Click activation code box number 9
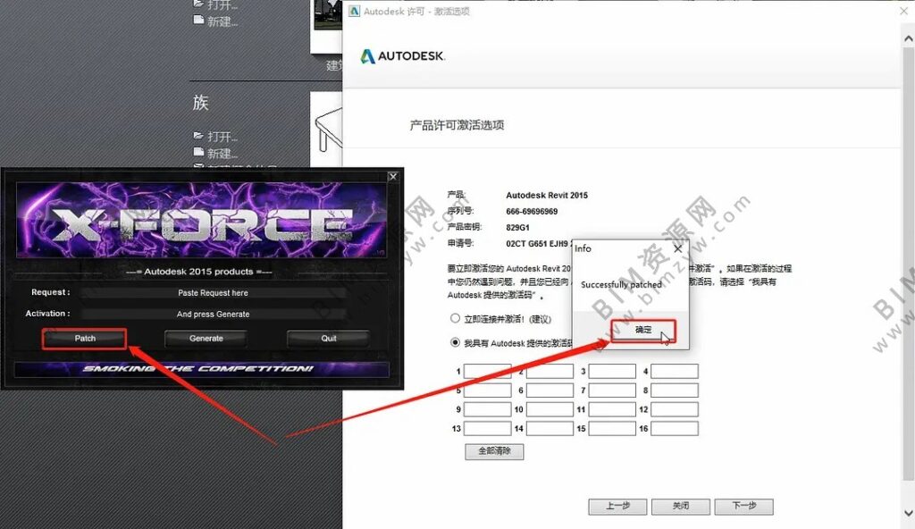The width and height of the screenshot is (915, 529). tap(488, 409)
